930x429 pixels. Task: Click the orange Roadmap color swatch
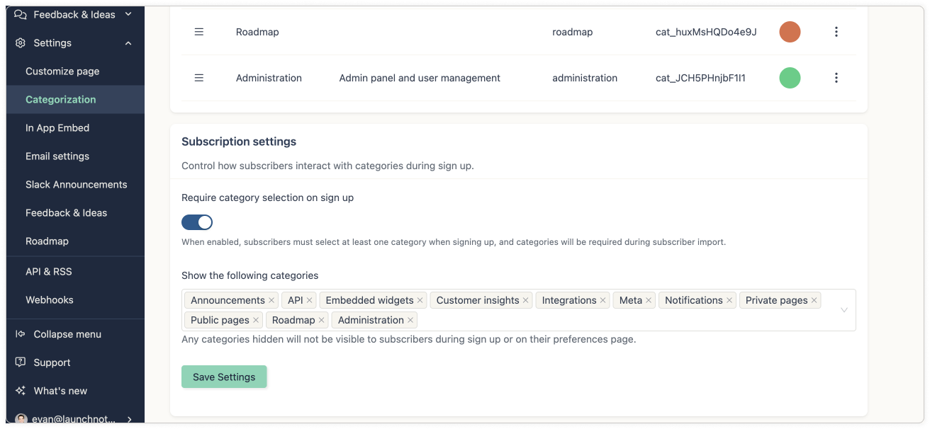coord(790,32)
